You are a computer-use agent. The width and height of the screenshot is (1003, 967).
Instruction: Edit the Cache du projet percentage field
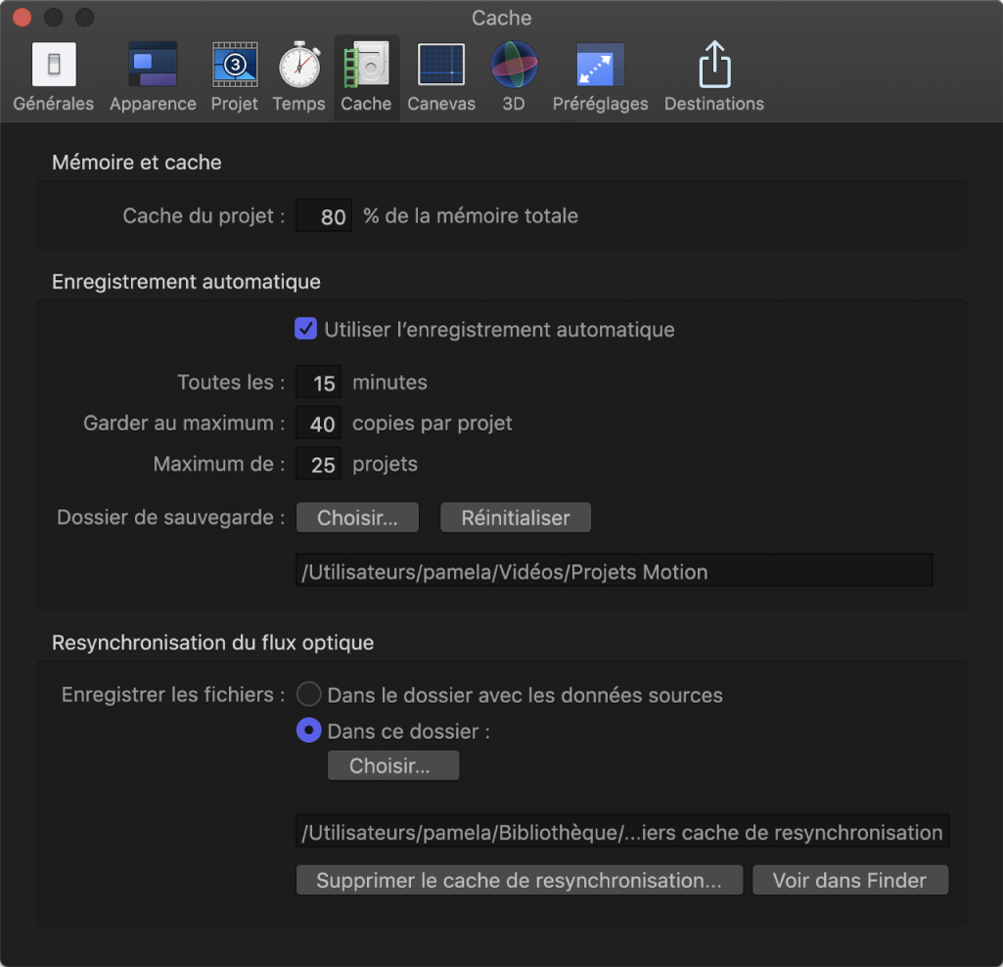pyautogui.click(x=324, y=215)
